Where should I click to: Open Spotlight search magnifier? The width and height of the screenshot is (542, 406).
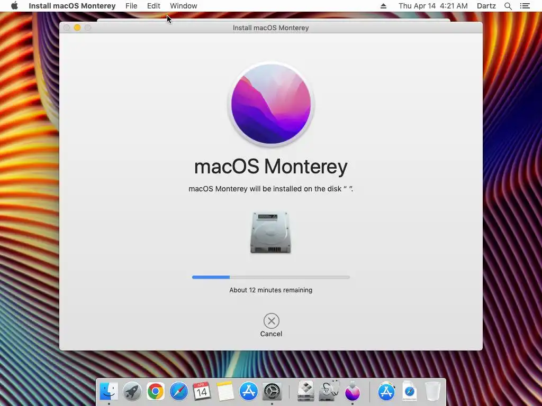(x=508, y=6)
